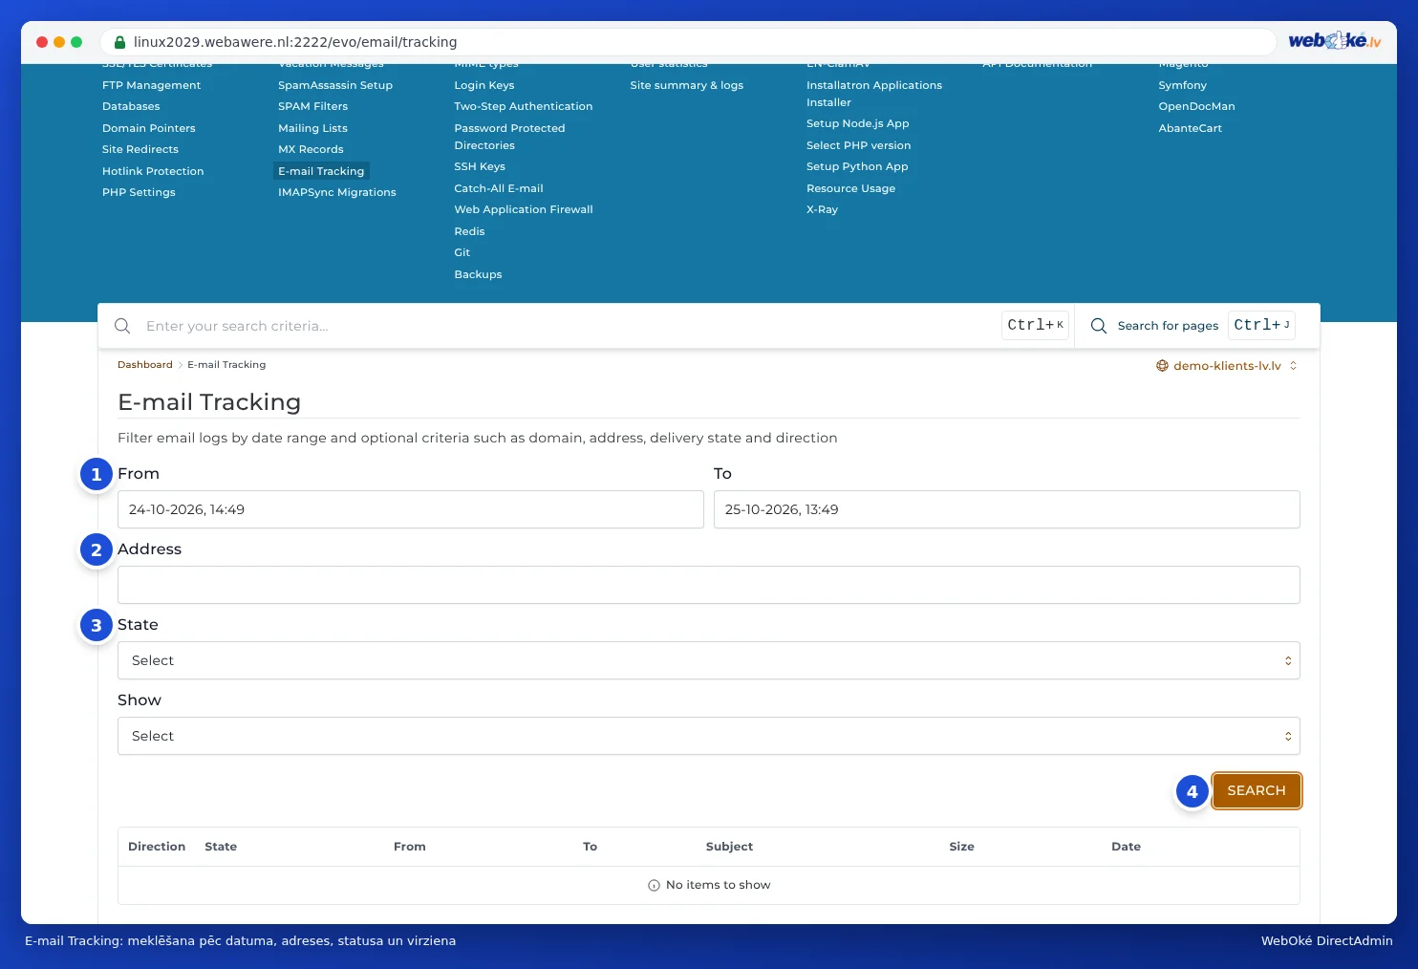The width and height of the screenshot is (1418, 969).
Task: Open Login Keys page
Action: [484, 85]
